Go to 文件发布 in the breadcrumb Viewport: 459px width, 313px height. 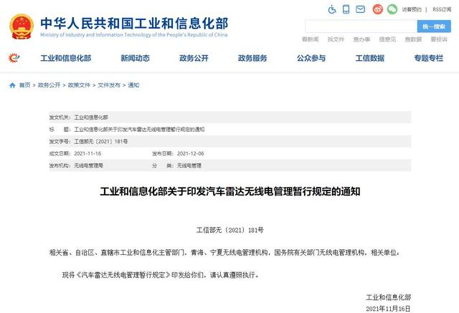point(109,85)
